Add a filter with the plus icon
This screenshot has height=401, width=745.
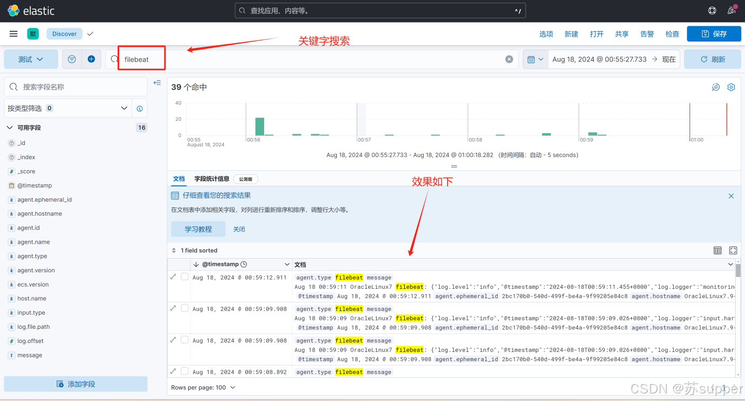pos(91,59)
